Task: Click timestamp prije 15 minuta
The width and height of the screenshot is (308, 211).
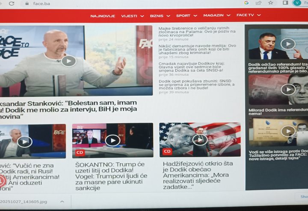Action: pyautogui.click(x=173, y=57)
